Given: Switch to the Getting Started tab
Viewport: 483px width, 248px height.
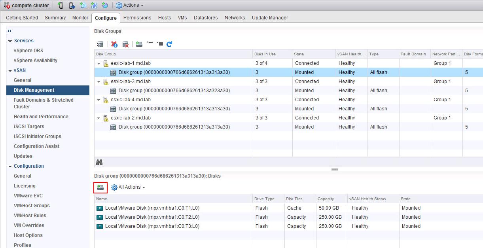Looking at the screenshot, I should tap(22, 18).
